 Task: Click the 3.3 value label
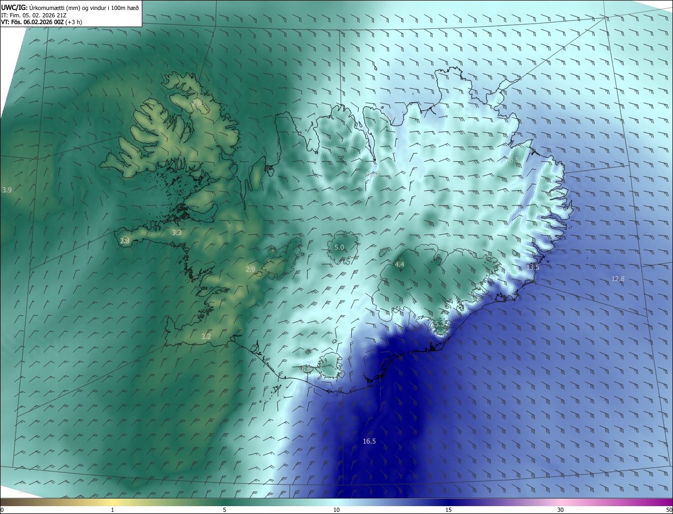tap(177, 232)
